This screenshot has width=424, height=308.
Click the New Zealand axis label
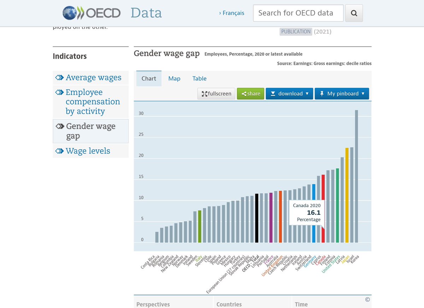(170, 263)
